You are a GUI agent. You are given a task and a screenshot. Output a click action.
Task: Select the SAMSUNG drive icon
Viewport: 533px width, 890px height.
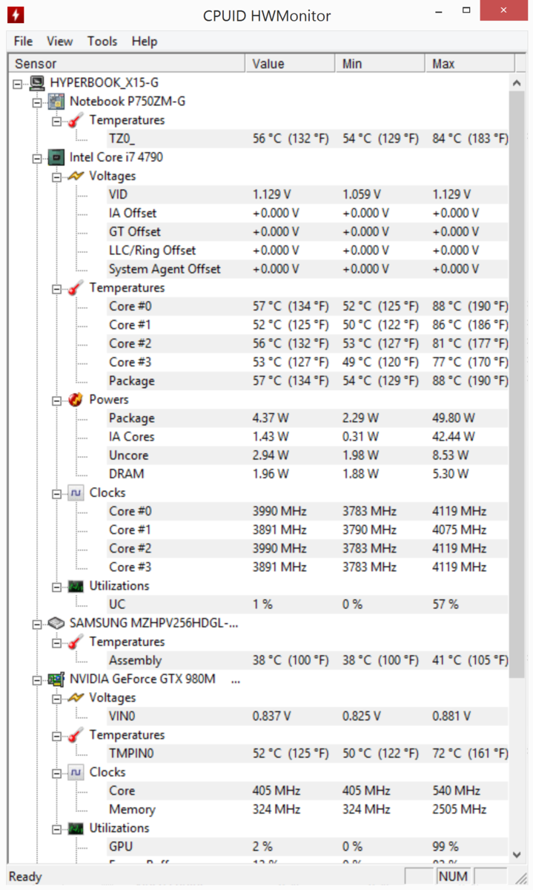coord(56,623)
